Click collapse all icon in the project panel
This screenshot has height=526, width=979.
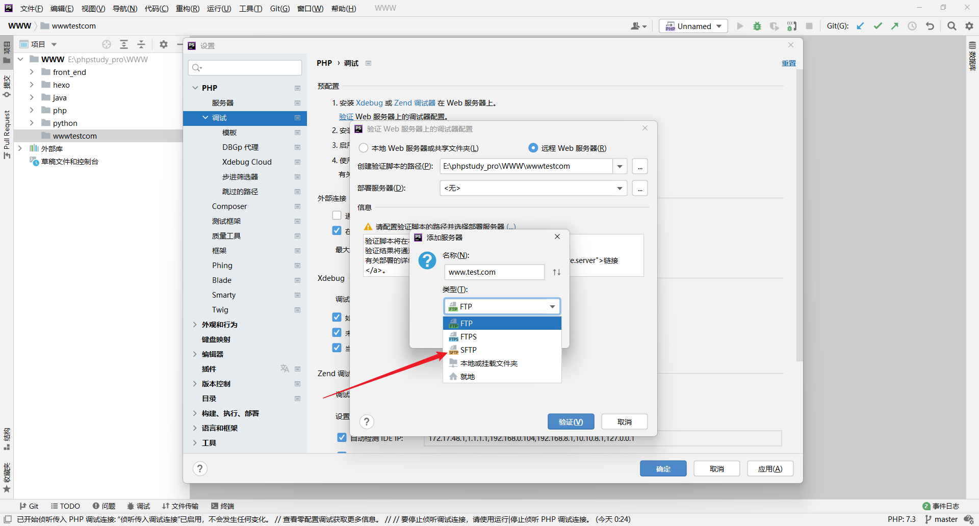tap(141, 44)
